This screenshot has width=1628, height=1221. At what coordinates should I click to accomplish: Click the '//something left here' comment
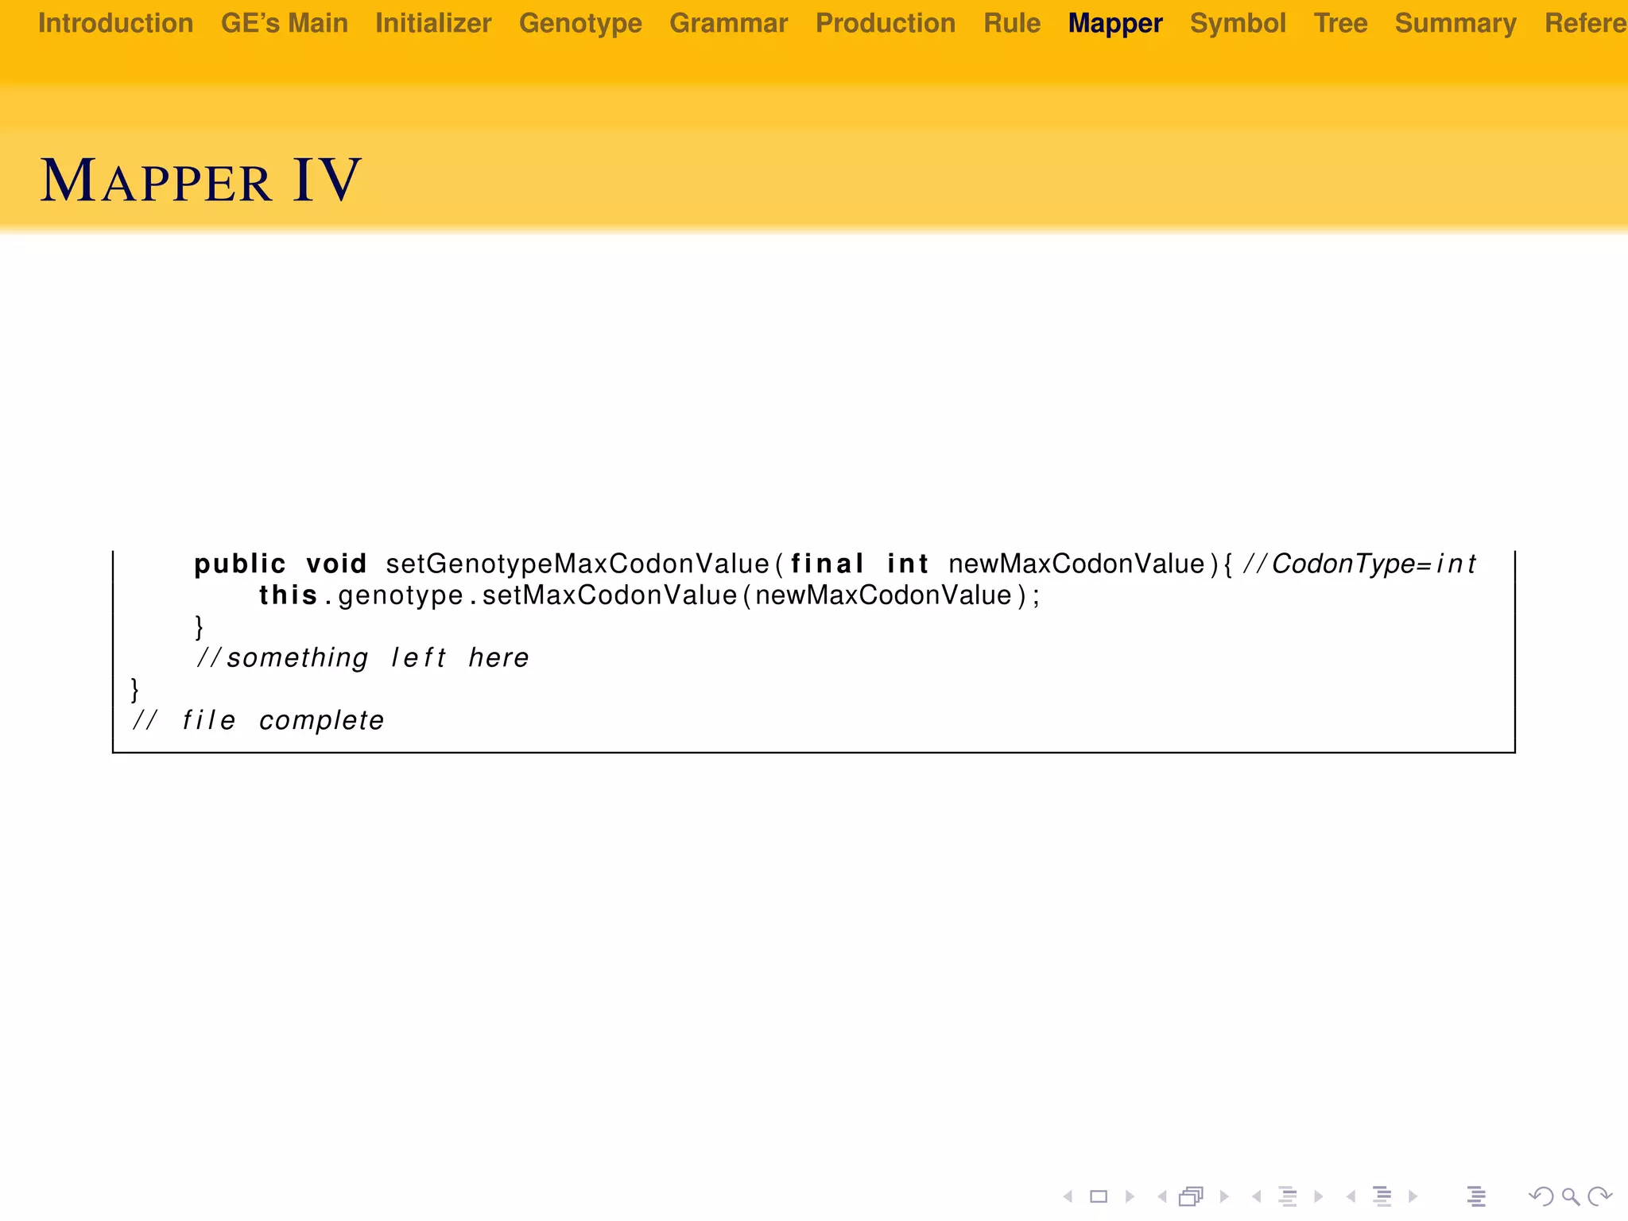pyautogui.click(x=362, y=657)
